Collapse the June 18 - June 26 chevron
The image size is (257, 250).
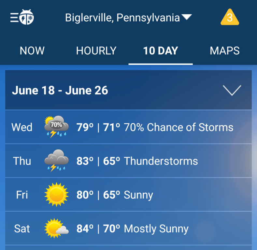tap(232, 90)
